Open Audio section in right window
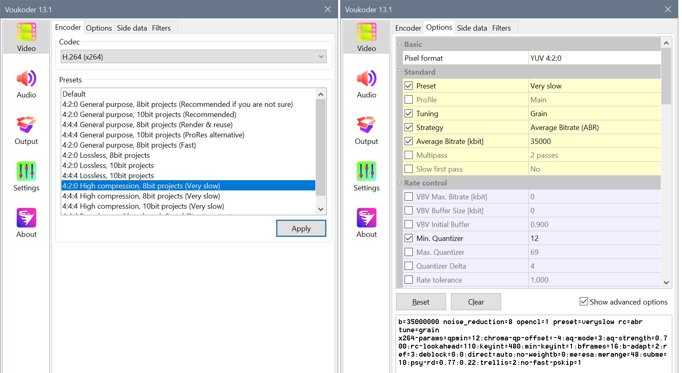Image resolution: width=682 pixels, height=373 pixels. (x=366, y=84)
